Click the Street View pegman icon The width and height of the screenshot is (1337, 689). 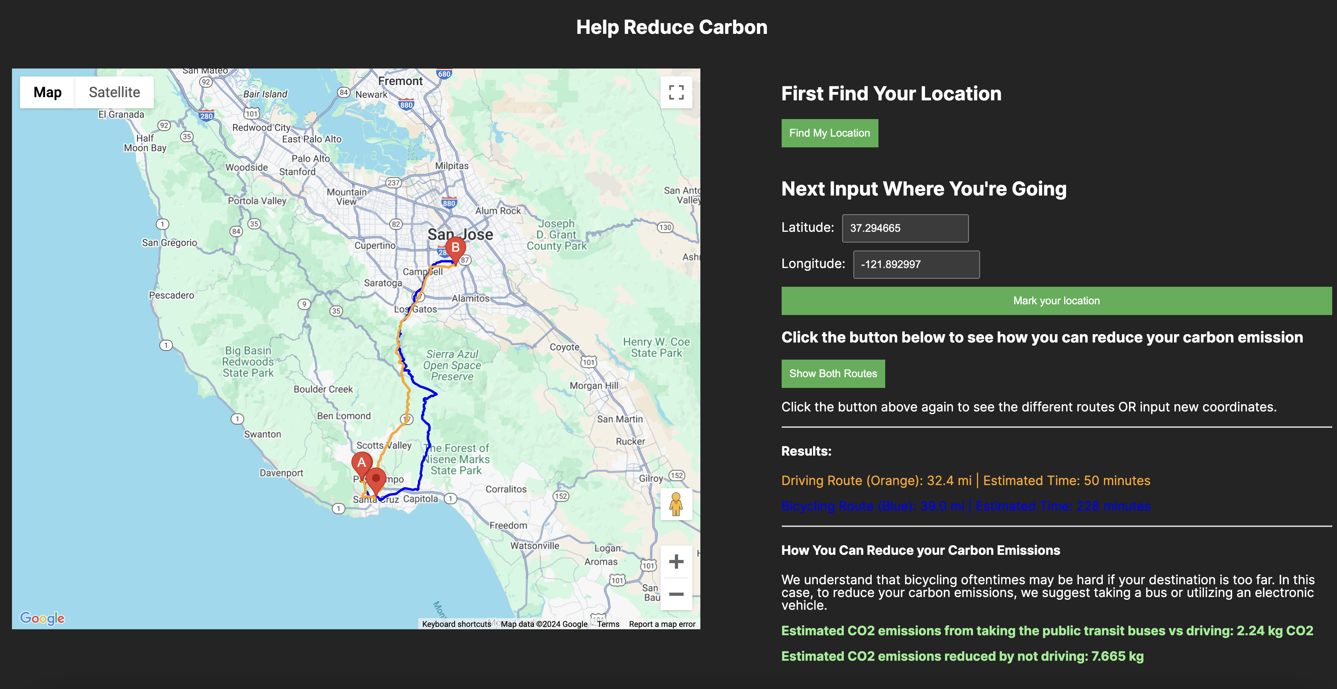click(x=676, y=504)
